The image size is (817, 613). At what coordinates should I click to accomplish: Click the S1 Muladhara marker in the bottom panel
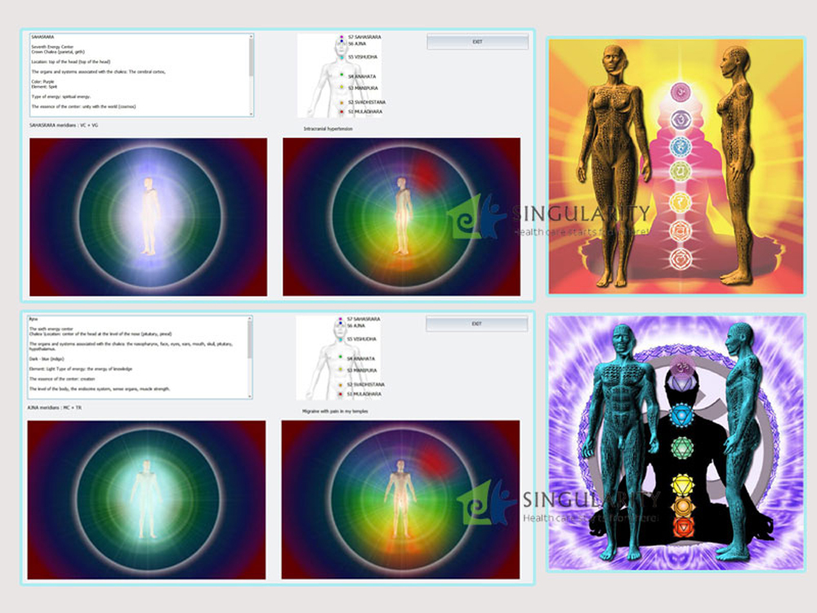341,393
